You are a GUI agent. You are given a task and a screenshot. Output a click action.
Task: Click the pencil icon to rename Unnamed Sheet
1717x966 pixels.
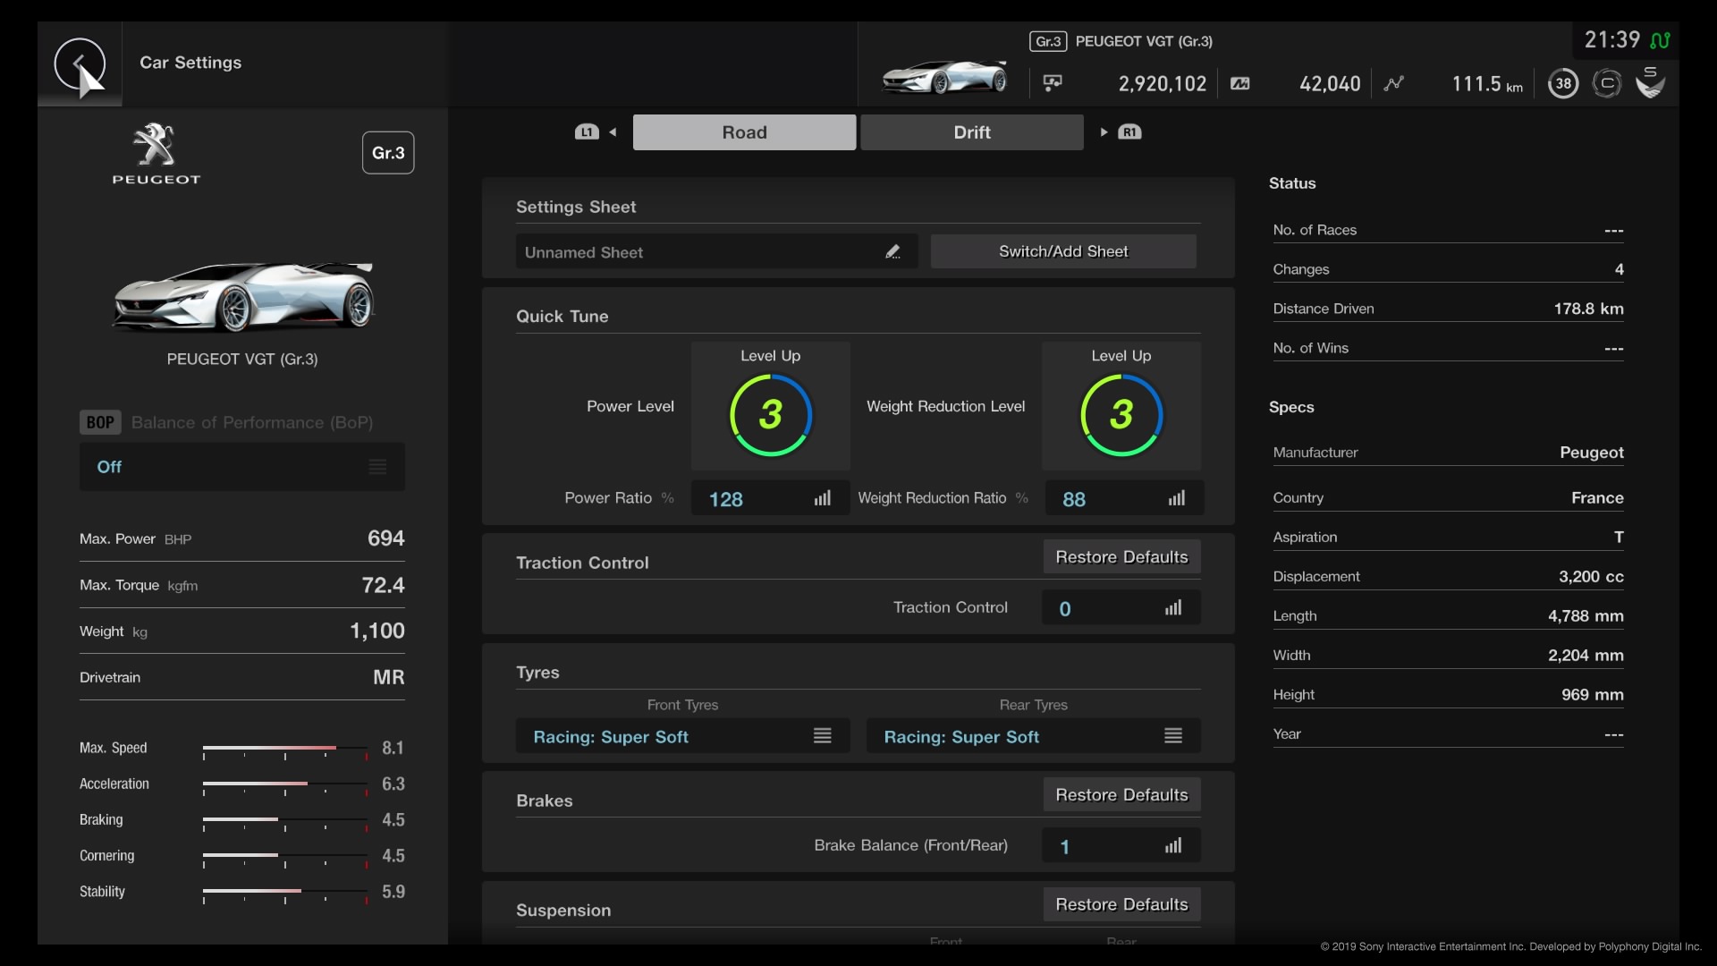(892, 252)
